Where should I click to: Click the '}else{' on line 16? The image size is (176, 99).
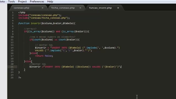(34, 53)
